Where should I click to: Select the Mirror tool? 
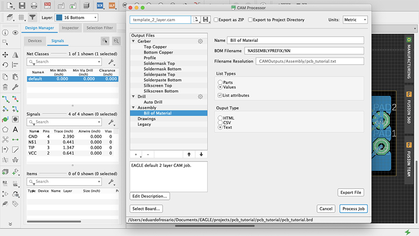click(15, 55)
